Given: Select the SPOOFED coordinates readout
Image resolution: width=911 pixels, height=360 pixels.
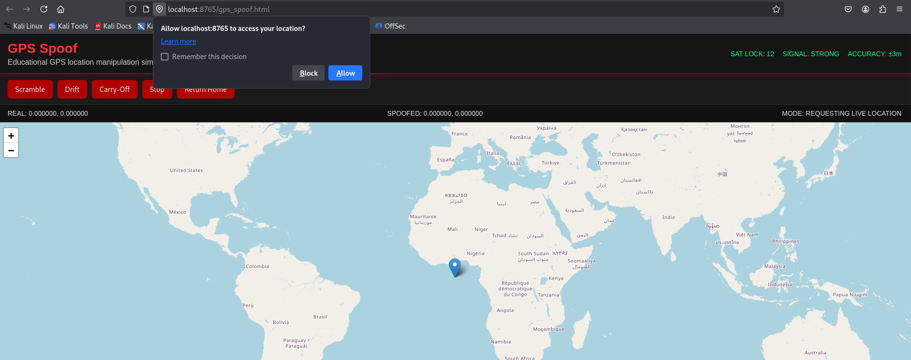Looking at the screenshot, I should pyautogui.click(x=435, y=113).
